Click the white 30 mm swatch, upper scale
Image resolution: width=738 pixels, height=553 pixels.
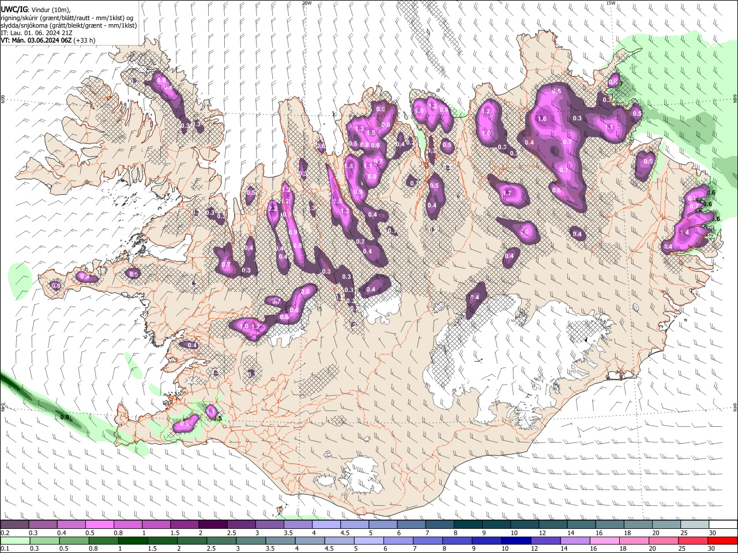tap(724, 525)
